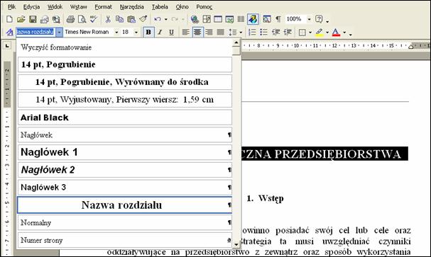Decrease the paragraph indent

click(275, 33)
